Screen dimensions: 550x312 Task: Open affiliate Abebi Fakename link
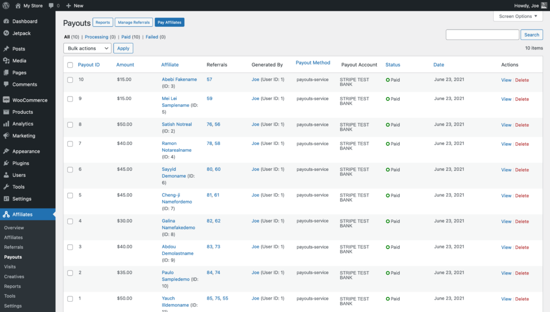[x=179, y=79]
